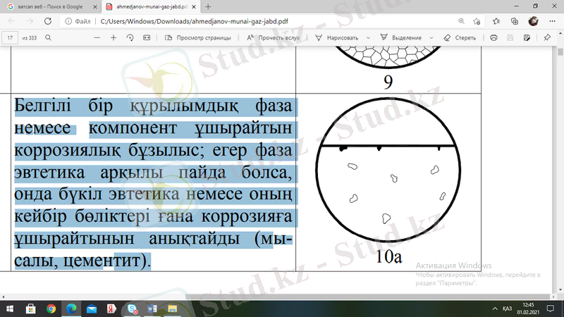The width and height of the screenshot is (564, 317).
Task: Open Просмотр страницы view options
Action: click(198, 38)
